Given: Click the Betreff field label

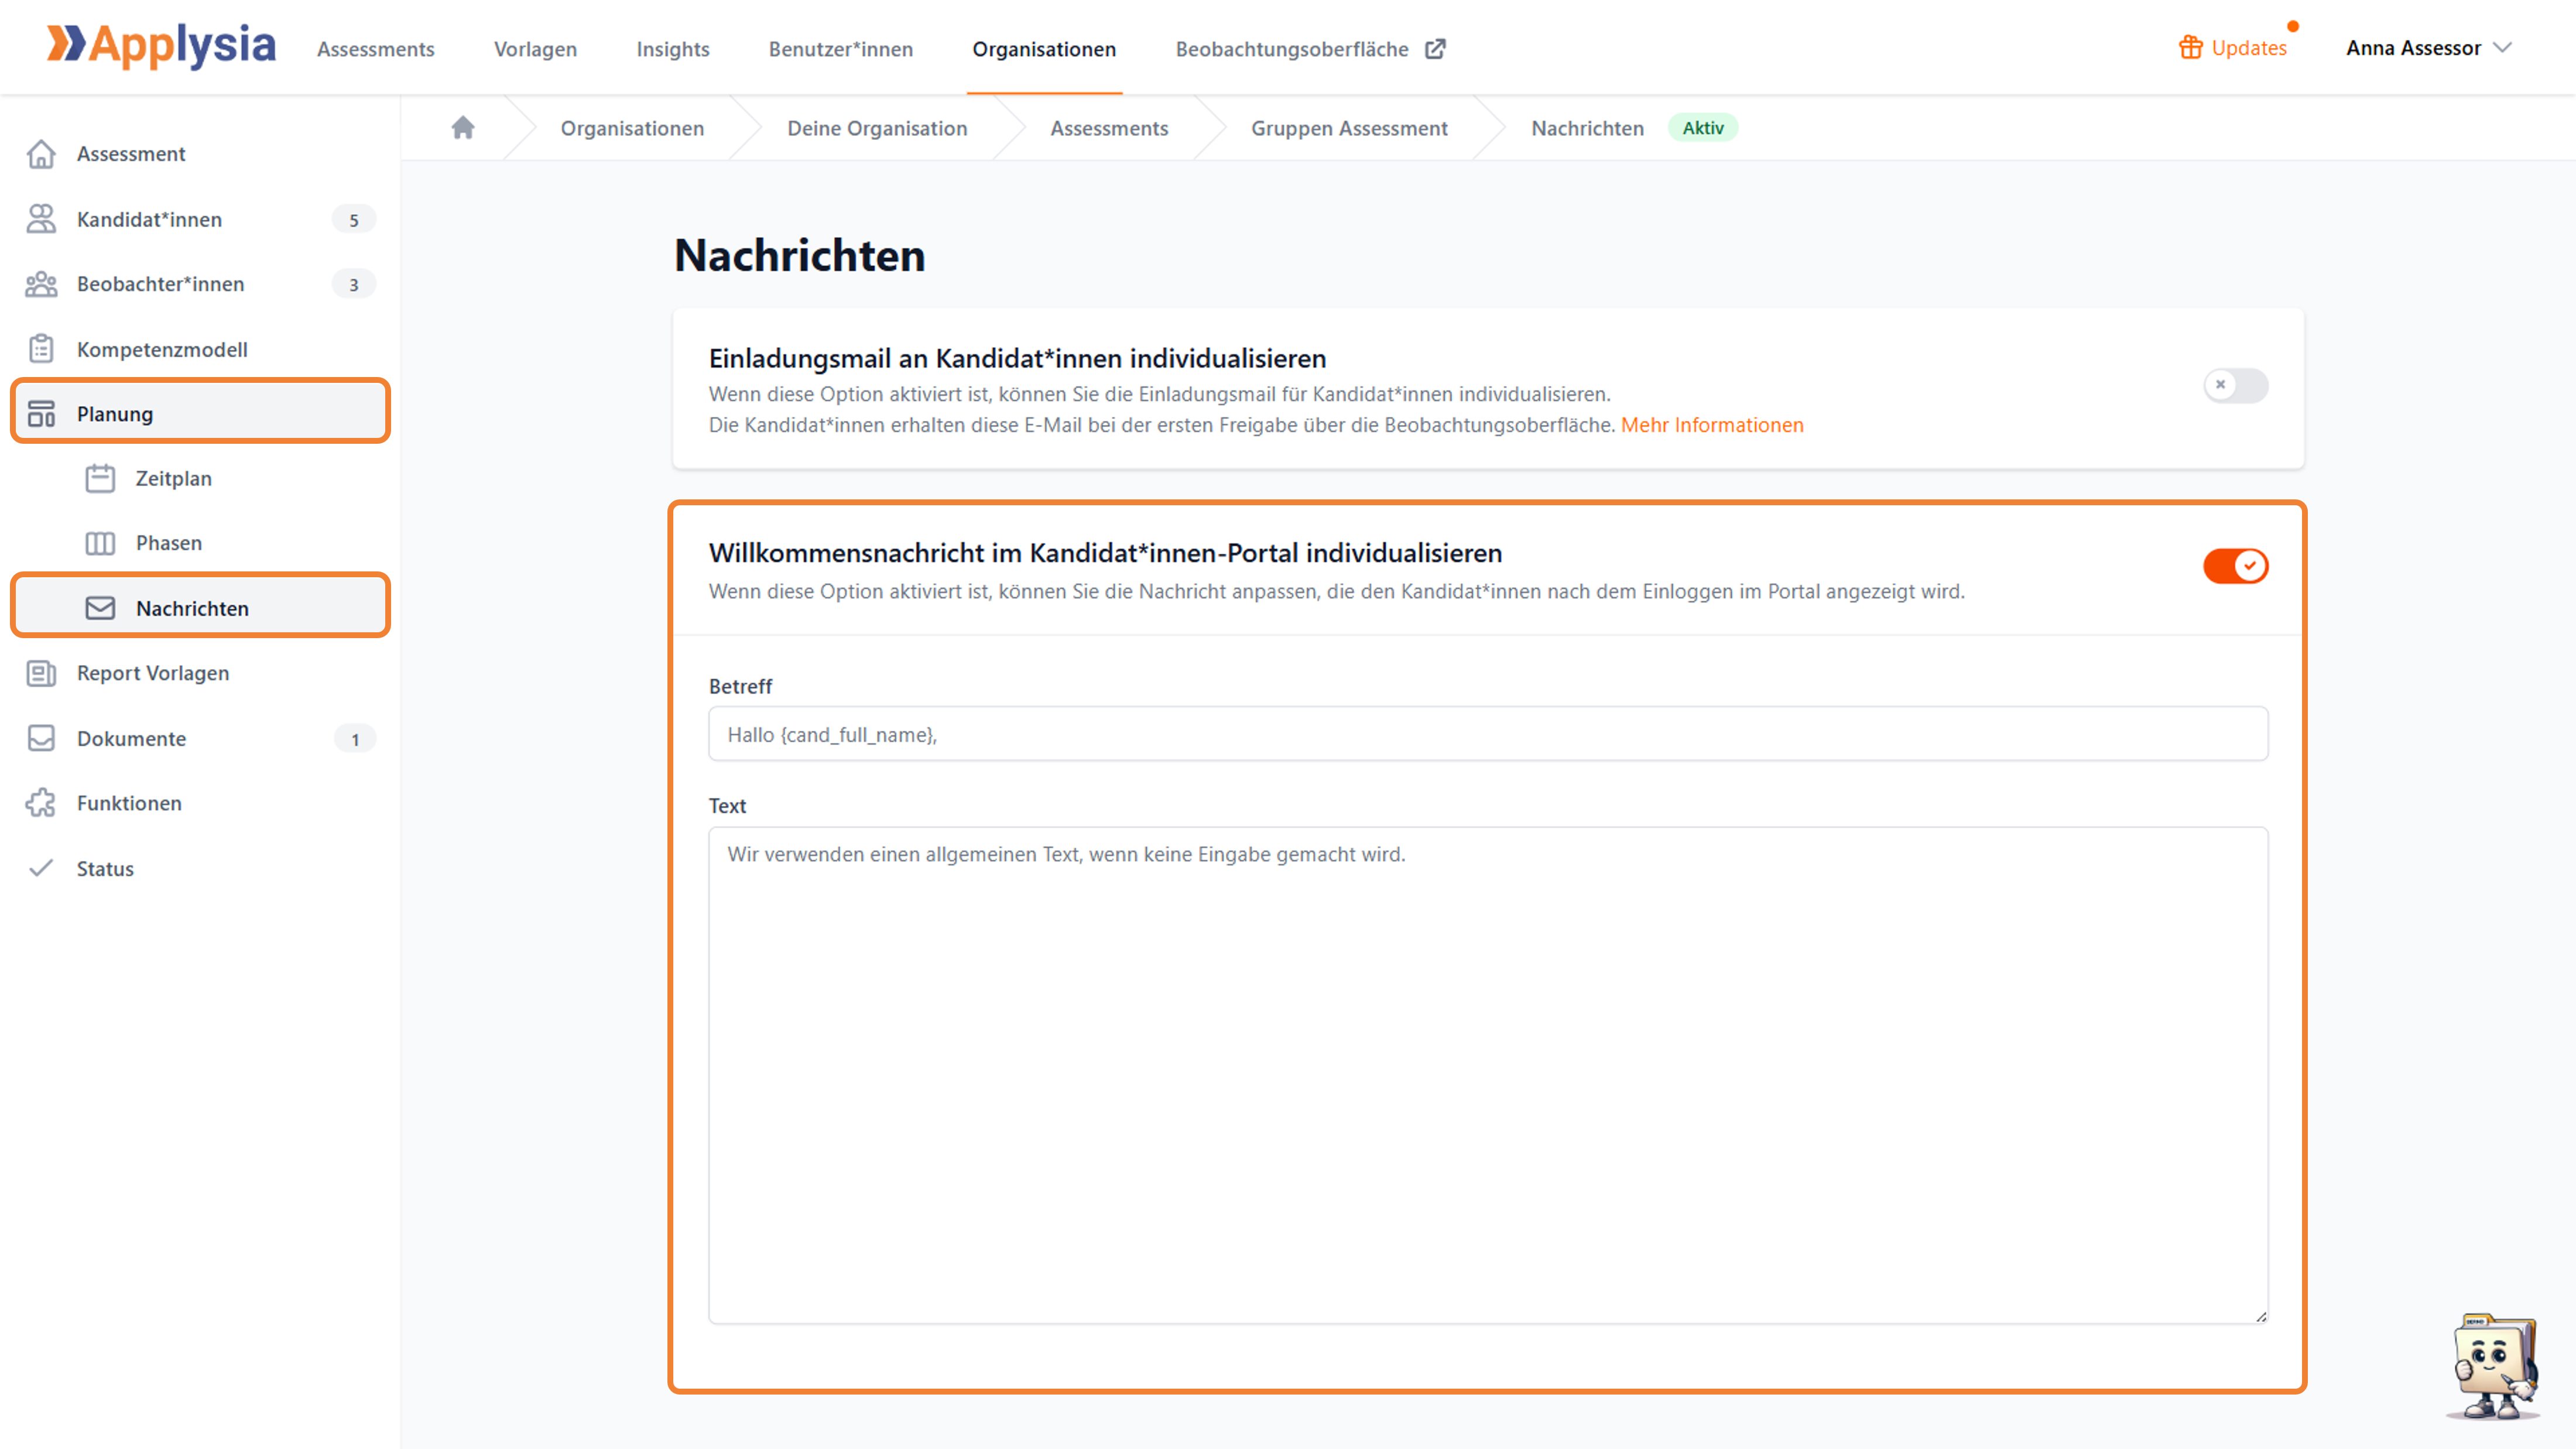Looking at the screenshot, I should pyautogui.click(x=740, y=686).
